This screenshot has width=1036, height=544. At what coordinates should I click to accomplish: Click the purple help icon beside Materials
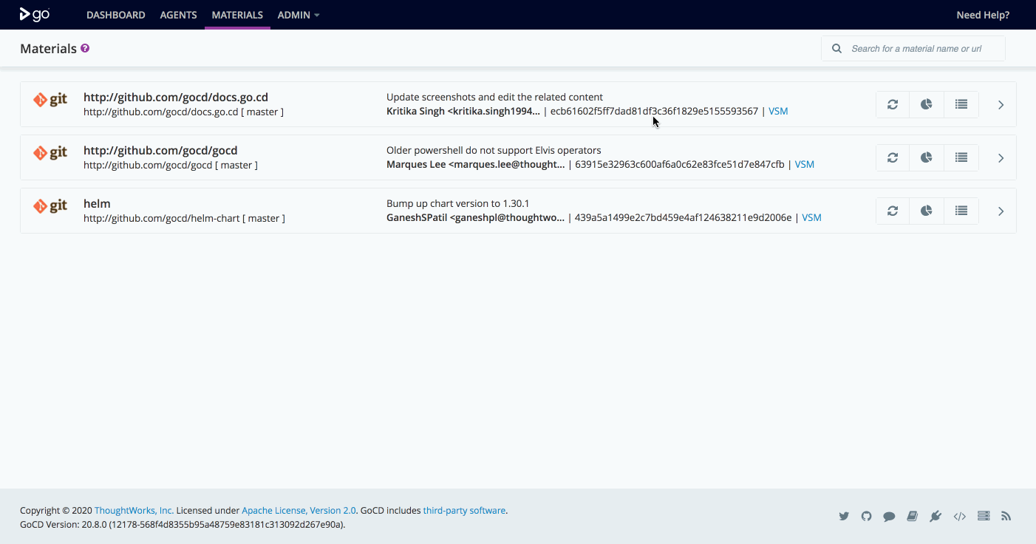click(x=85, y=49)
